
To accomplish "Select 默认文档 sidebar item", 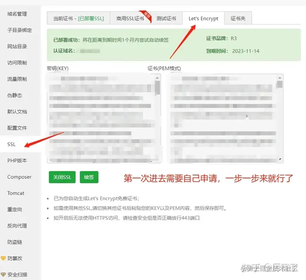I will (x=17, y=112).
